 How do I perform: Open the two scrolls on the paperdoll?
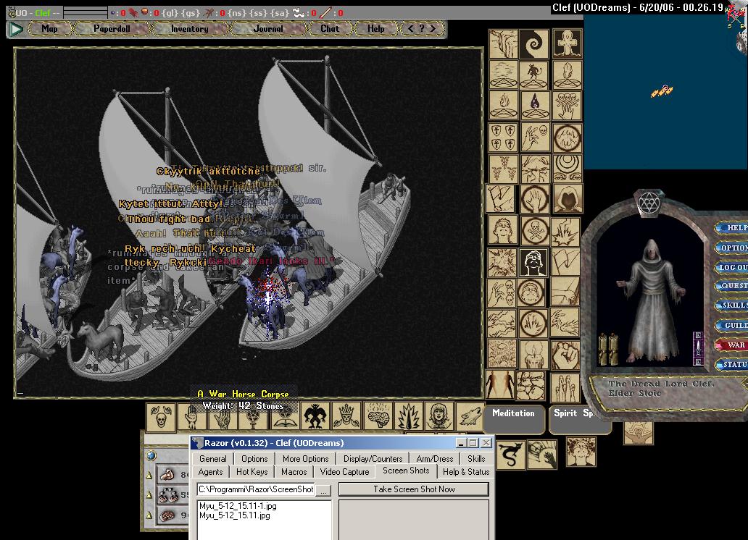[x=607, y=349]
